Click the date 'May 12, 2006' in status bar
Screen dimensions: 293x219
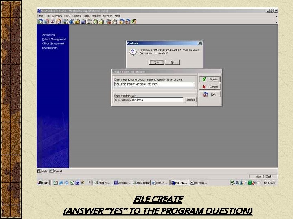click(x=263, y=176)
